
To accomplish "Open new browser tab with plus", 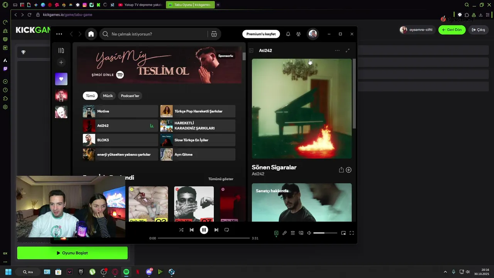I will pos(218,5).
